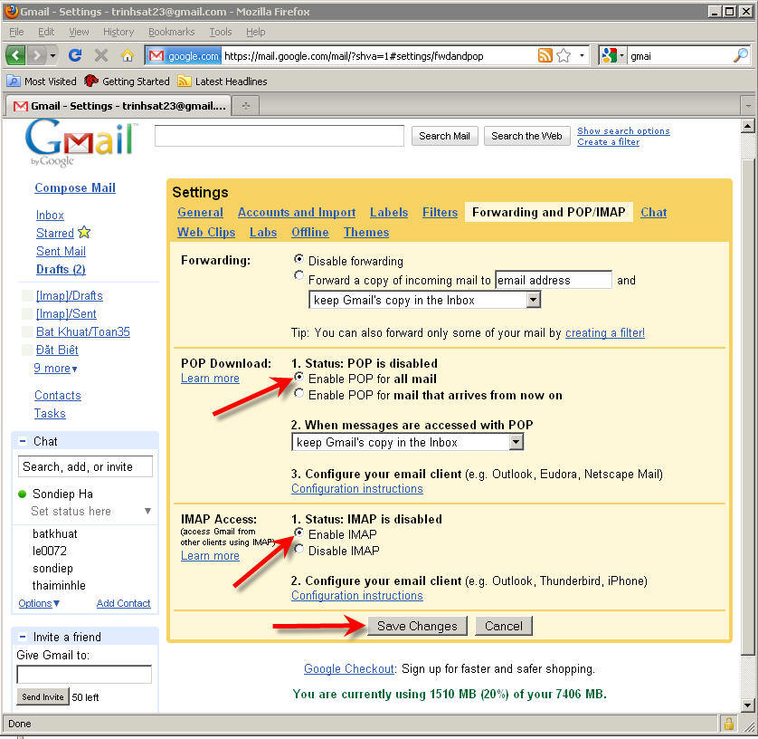
Task: Open the Most Visited bookmarks icon
Action: (x=14, y=82)
